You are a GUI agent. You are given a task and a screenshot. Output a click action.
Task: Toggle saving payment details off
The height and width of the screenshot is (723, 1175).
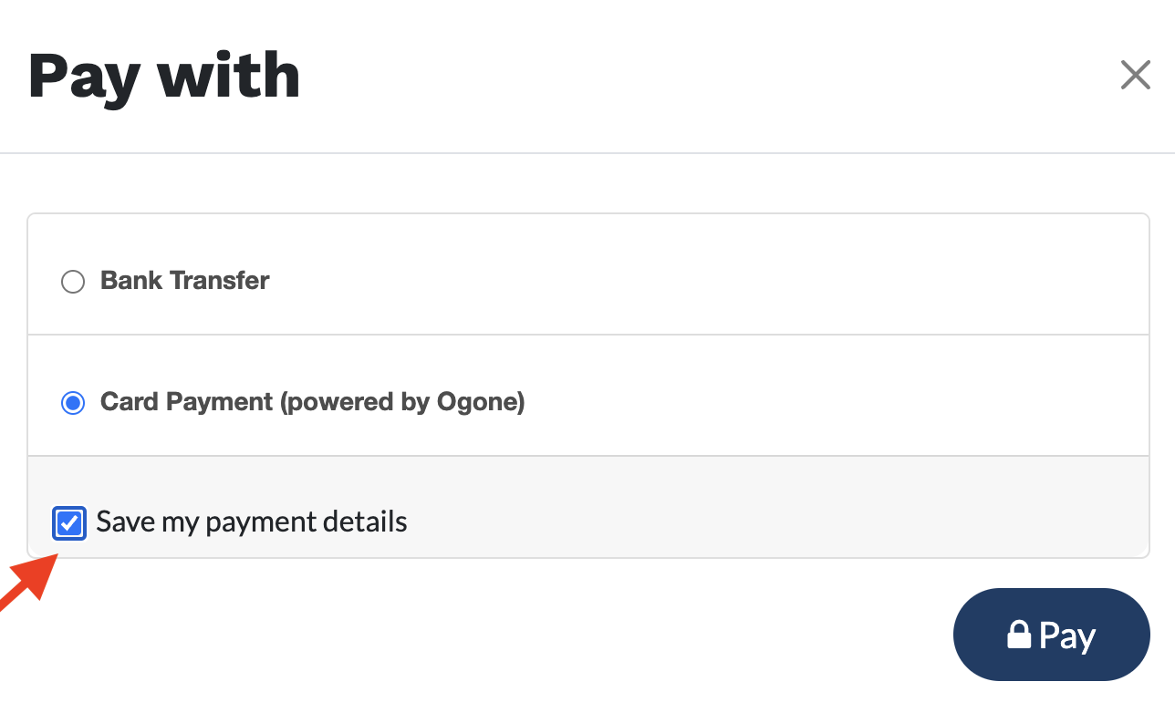(69, 523)
